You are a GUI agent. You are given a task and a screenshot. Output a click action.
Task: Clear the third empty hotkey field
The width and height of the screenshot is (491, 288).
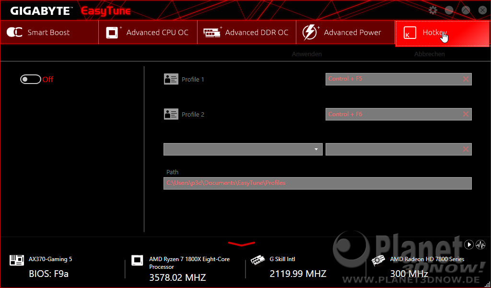tap(466, 149)
